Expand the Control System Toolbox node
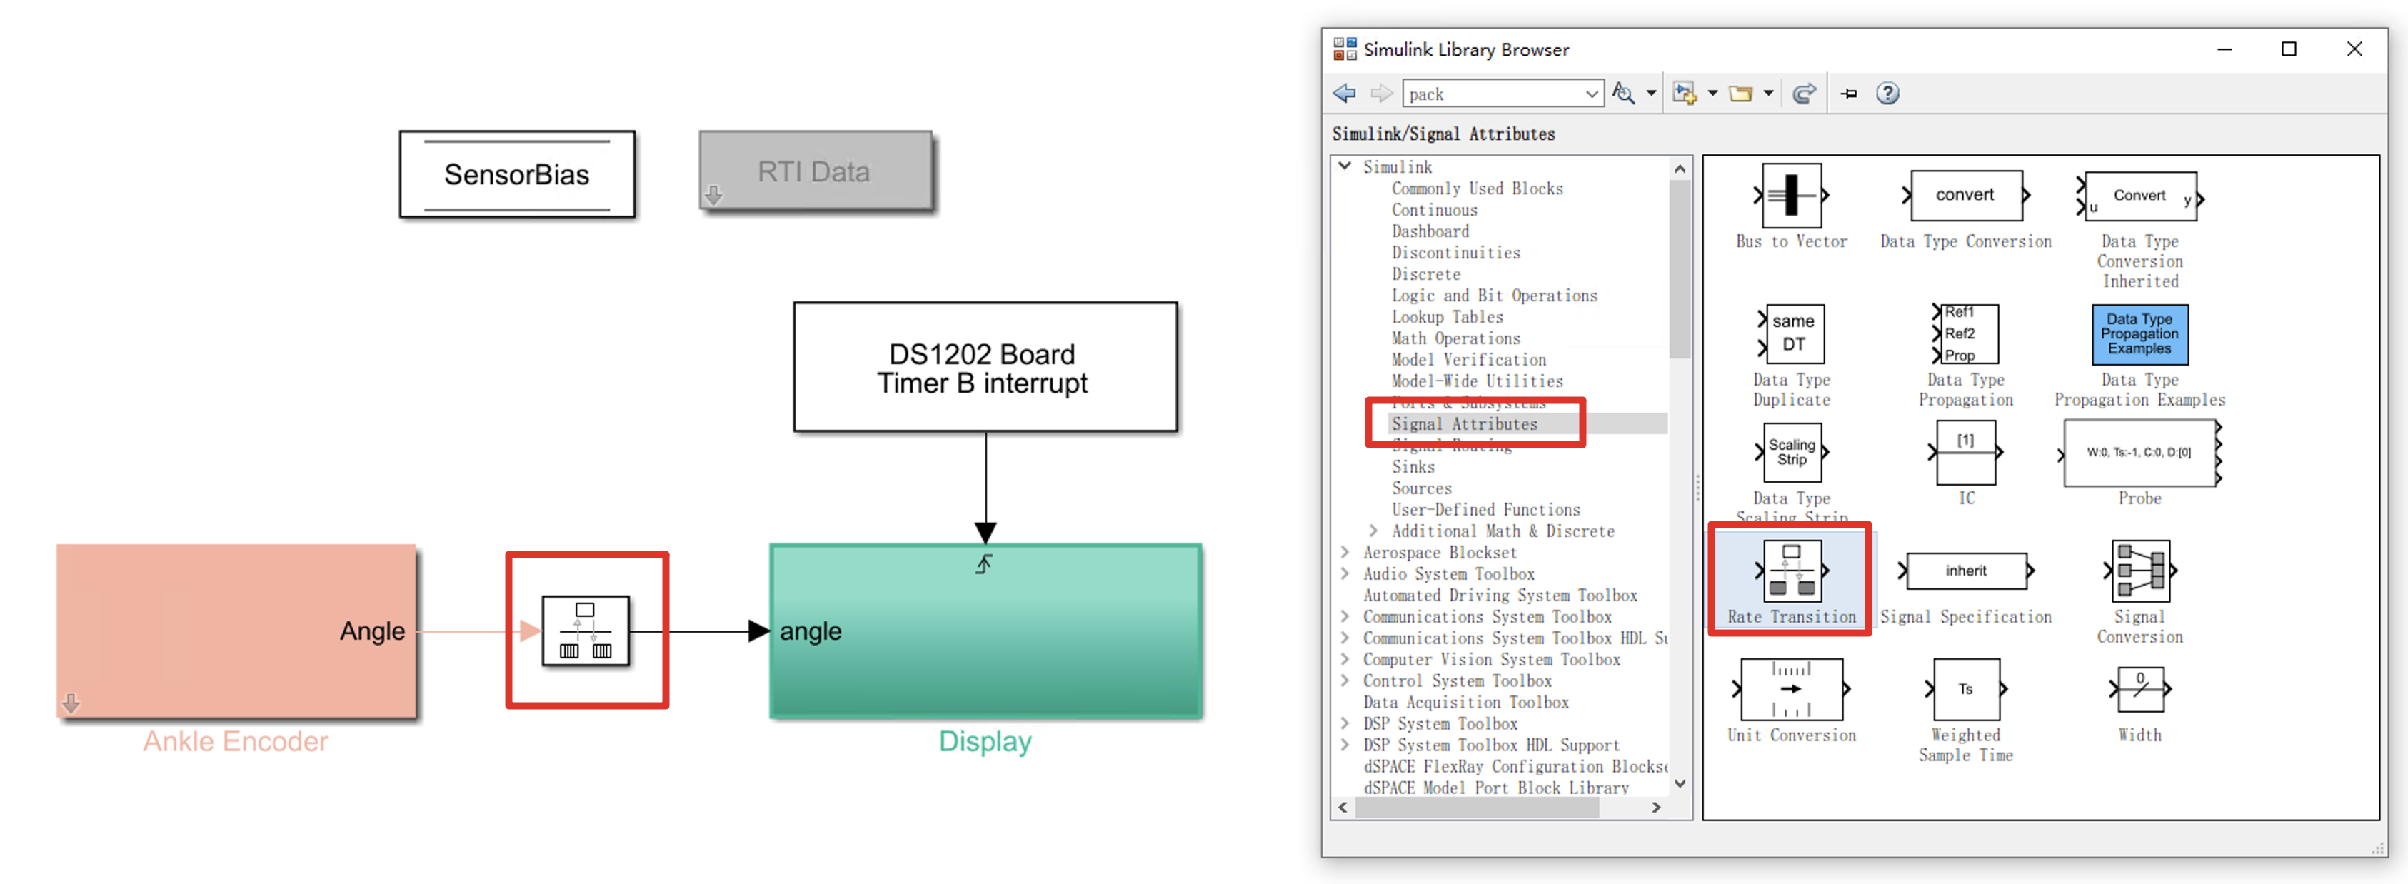The width and height of the screenshot is (2408, 884). point(1344,680)
